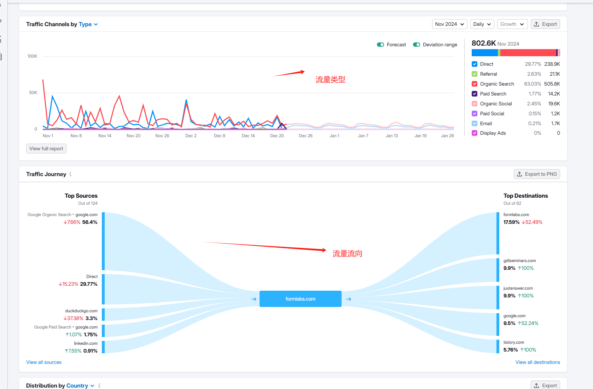Select the Google Paid Search source

(x=66, y=327)
